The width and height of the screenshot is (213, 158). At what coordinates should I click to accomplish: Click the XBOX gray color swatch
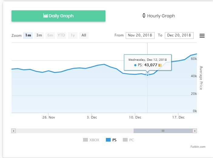[x=85, y=140]
